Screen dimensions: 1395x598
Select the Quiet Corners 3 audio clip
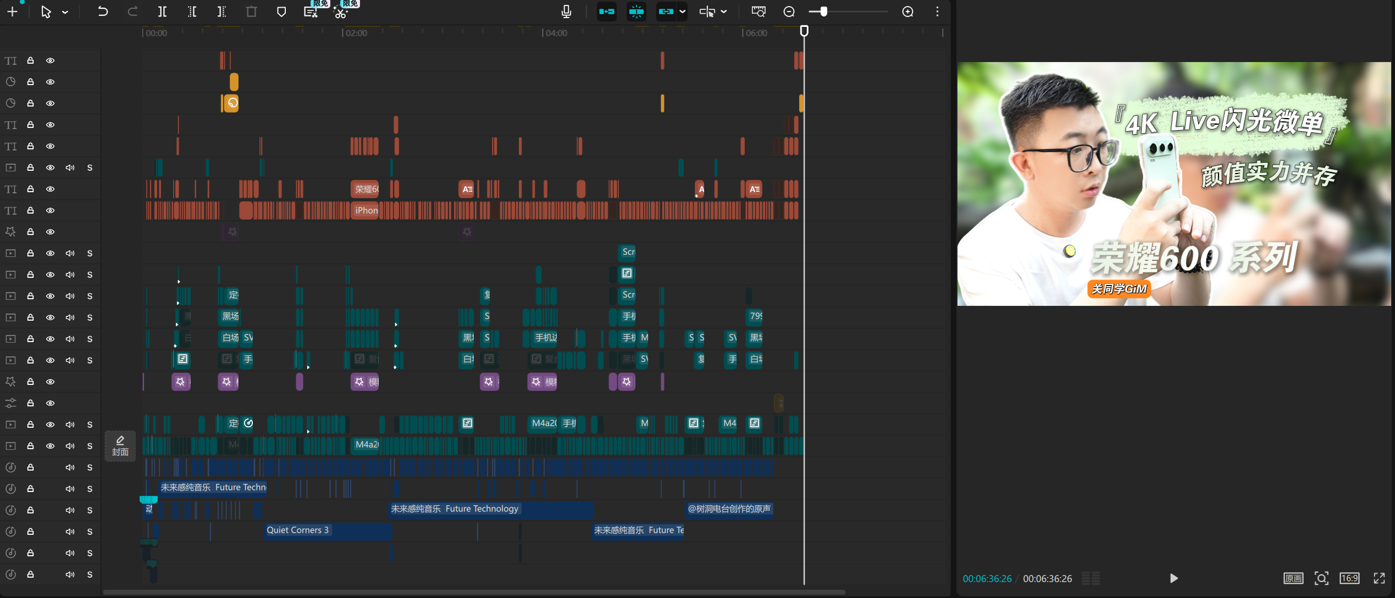[328, 530]
